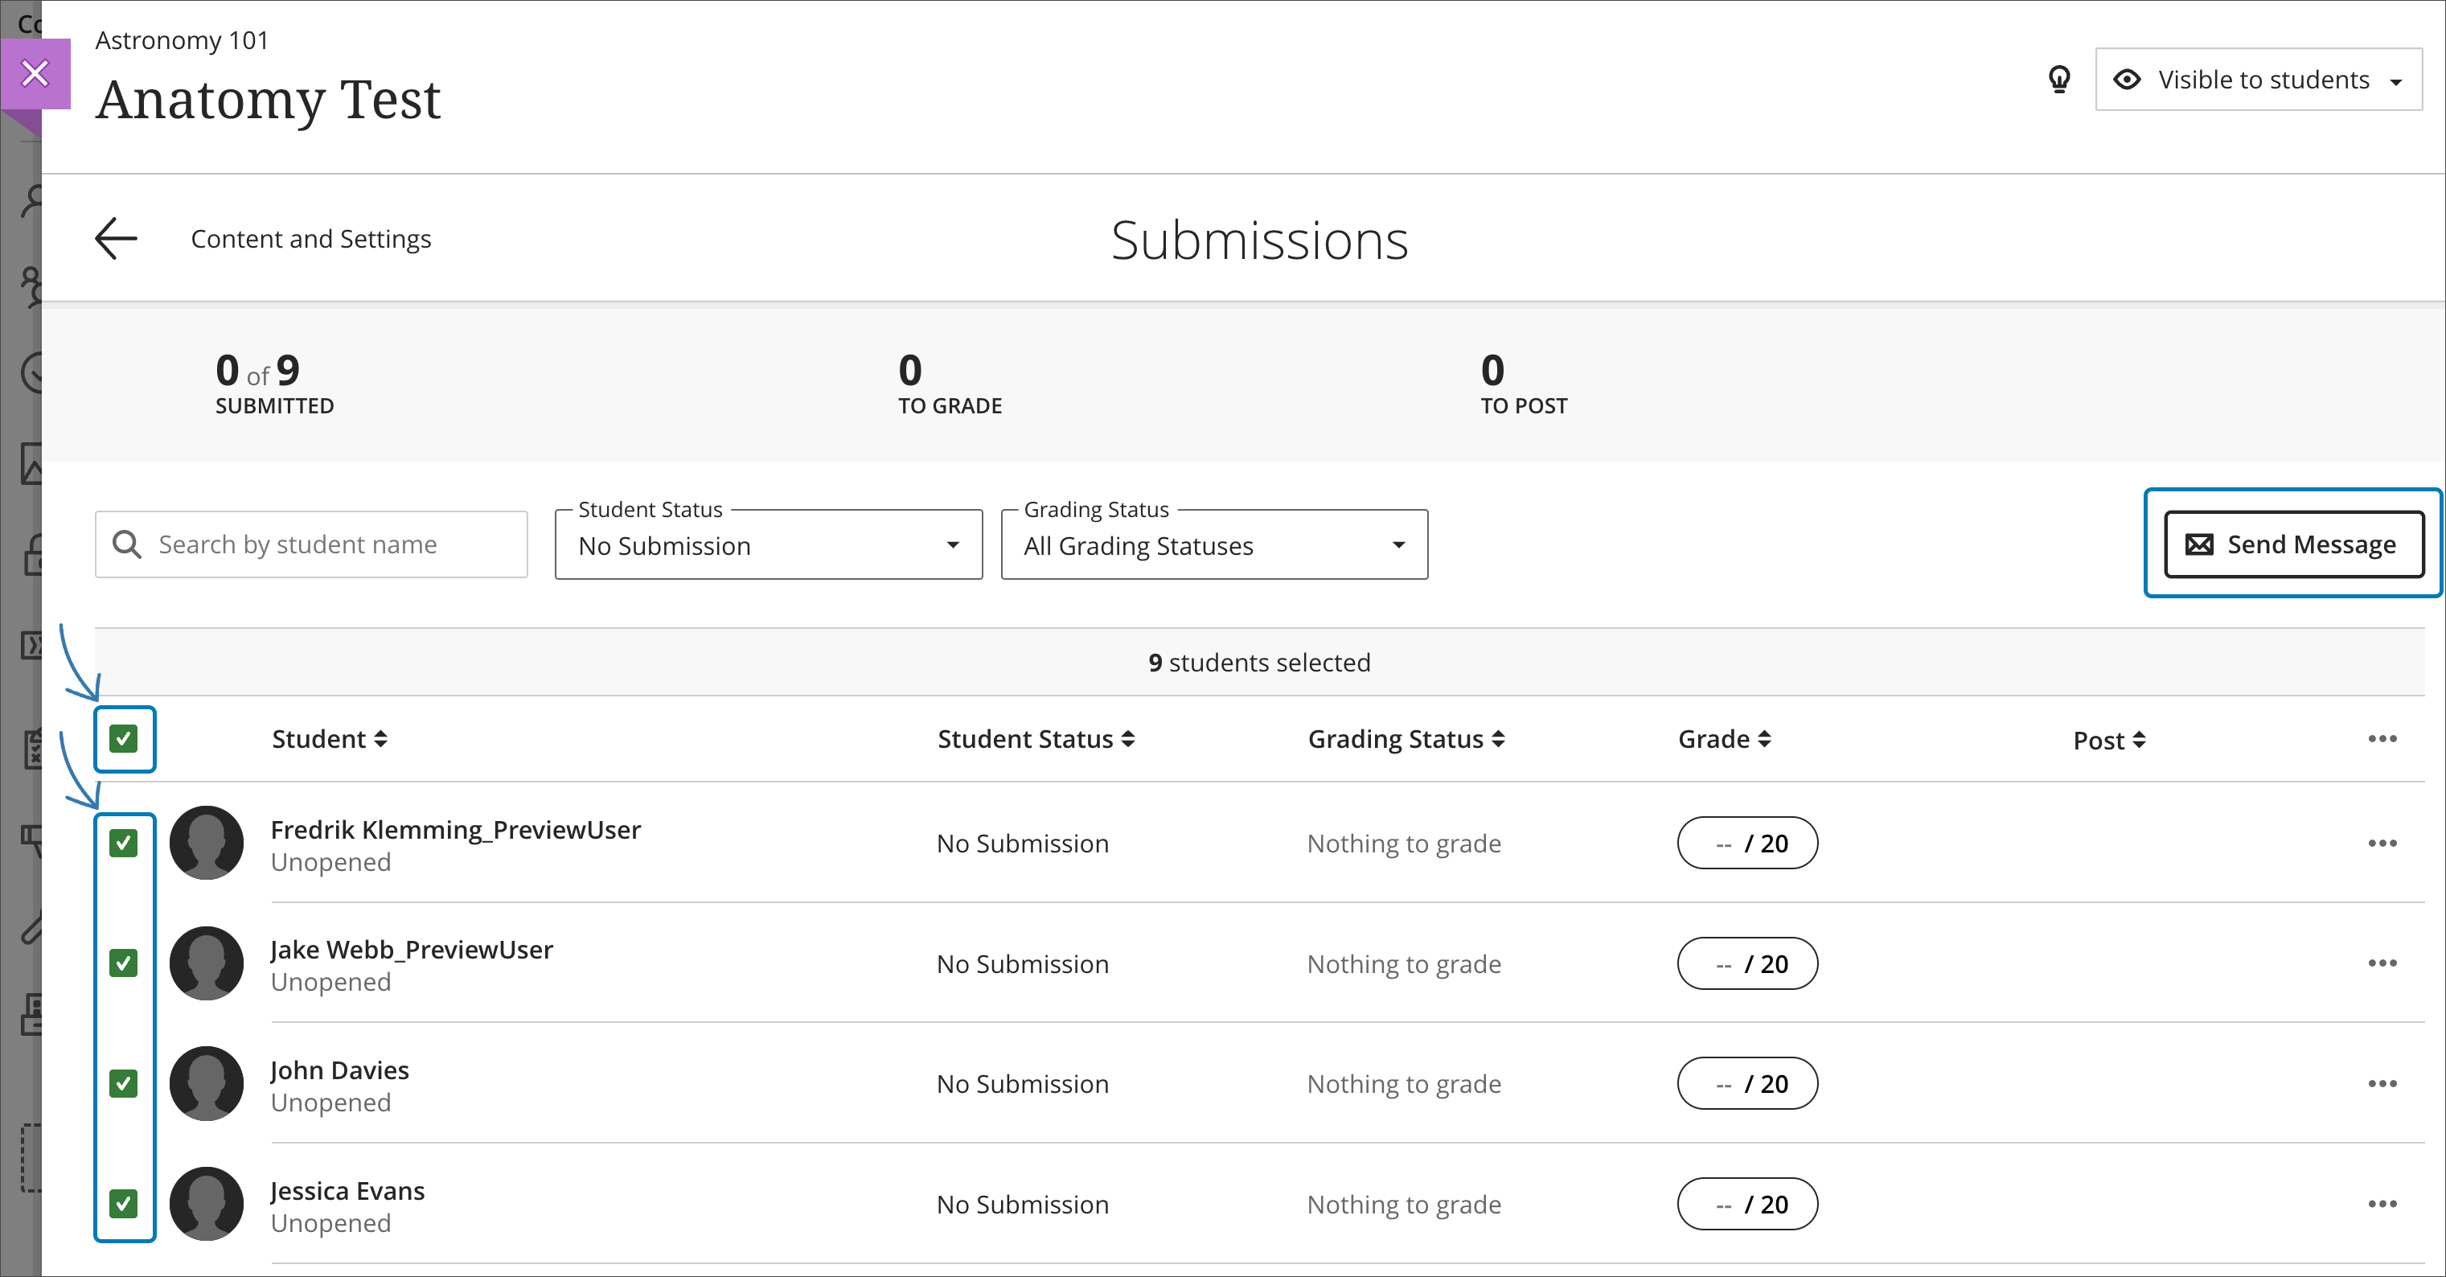Open Jake Webb's row options menu
This screenshot has width=2446, height=1277.
2382,963
